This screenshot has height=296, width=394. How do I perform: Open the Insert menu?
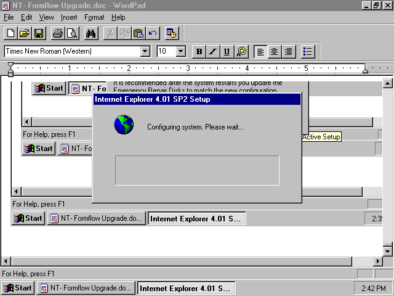69,17
